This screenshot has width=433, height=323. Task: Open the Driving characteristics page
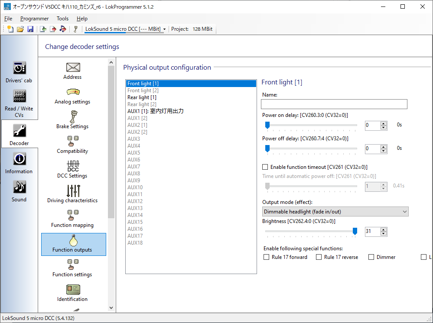click(73, 194)
